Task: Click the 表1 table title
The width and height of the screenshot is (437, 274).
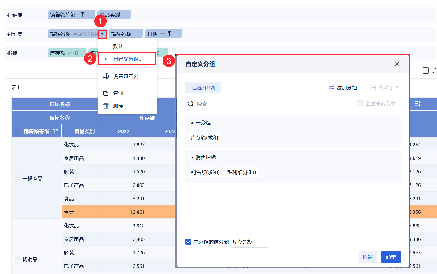Action: [15, 87]
